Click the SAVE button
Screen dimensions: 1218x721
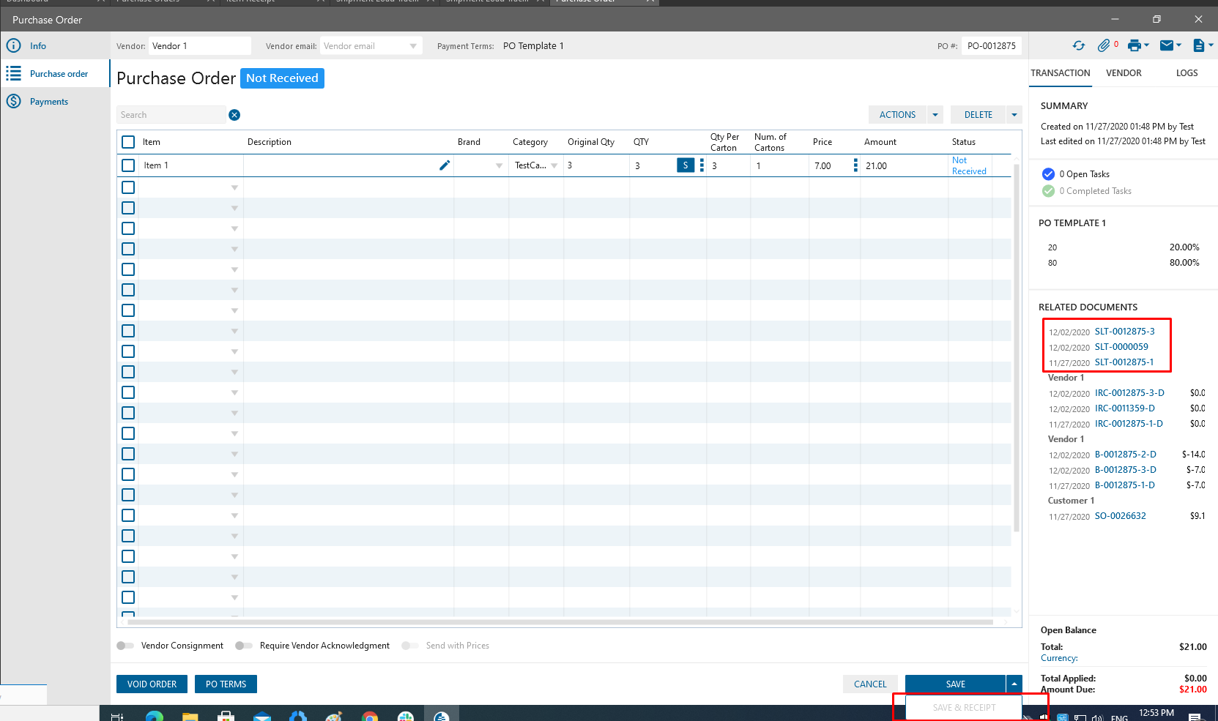(956, 684)
